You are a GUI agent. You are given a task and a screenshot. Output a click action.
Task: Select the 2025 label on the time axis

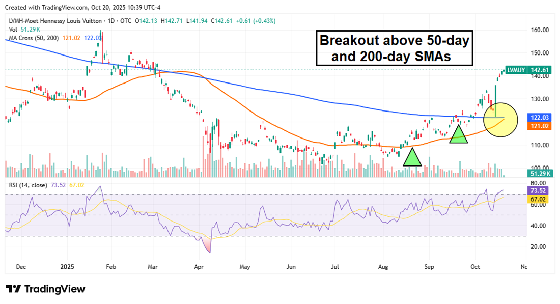(67, 266)
